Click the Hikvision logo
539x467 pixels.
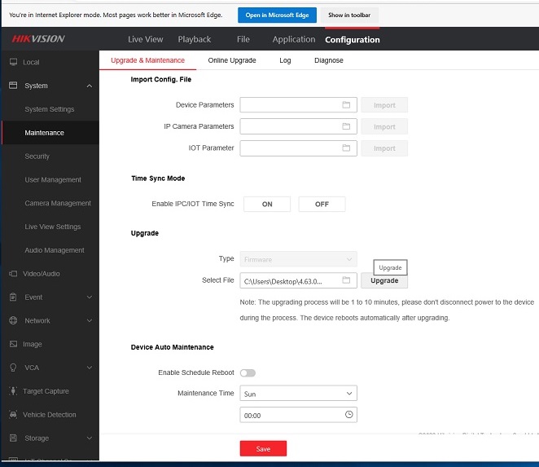[38, 39]
